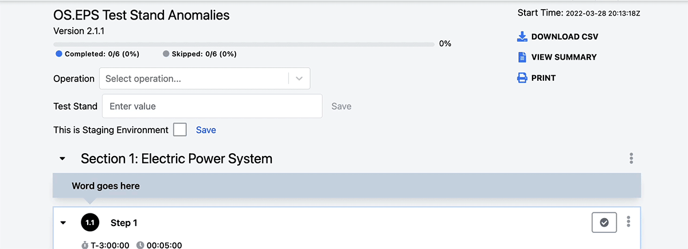
Task: Click the printer icon
Action: click(x=522, y=78)
